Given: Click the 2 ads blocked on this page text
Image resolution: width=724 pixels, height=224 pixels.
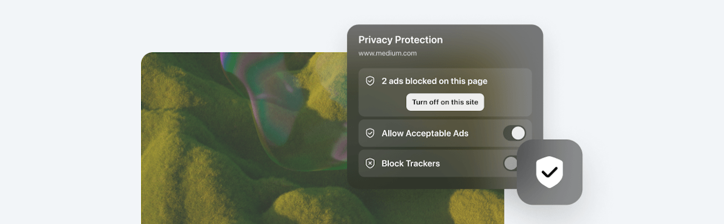Looking at the screenshot, I should tap(434, 81).
